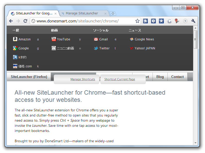Screen dimensions: 205x153
Task: Click the vertical scrollbar thumb
Action: [195, 39]
